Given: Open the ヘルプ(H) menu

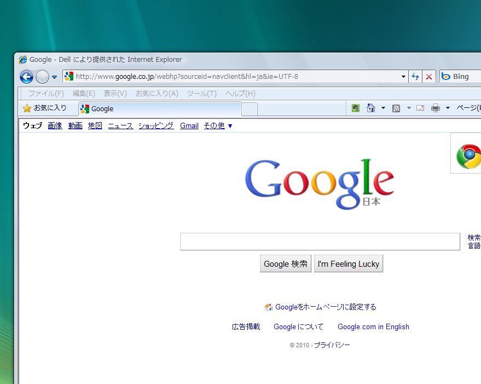Looking at the screenshot, I should tap(240, 93).
